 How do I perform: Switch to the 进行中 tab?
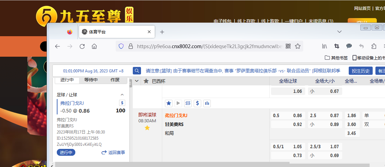[67, 80]
